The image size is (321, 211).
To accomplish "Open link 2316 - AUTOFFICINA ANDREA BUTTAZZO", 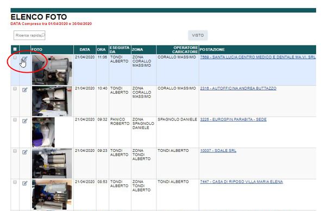I will point(238,88).
